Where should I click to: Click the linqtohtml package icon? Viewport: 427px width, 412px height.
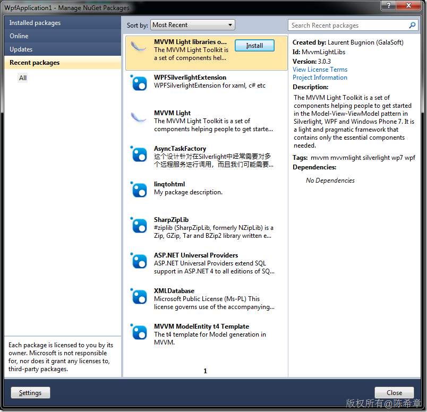139,189
